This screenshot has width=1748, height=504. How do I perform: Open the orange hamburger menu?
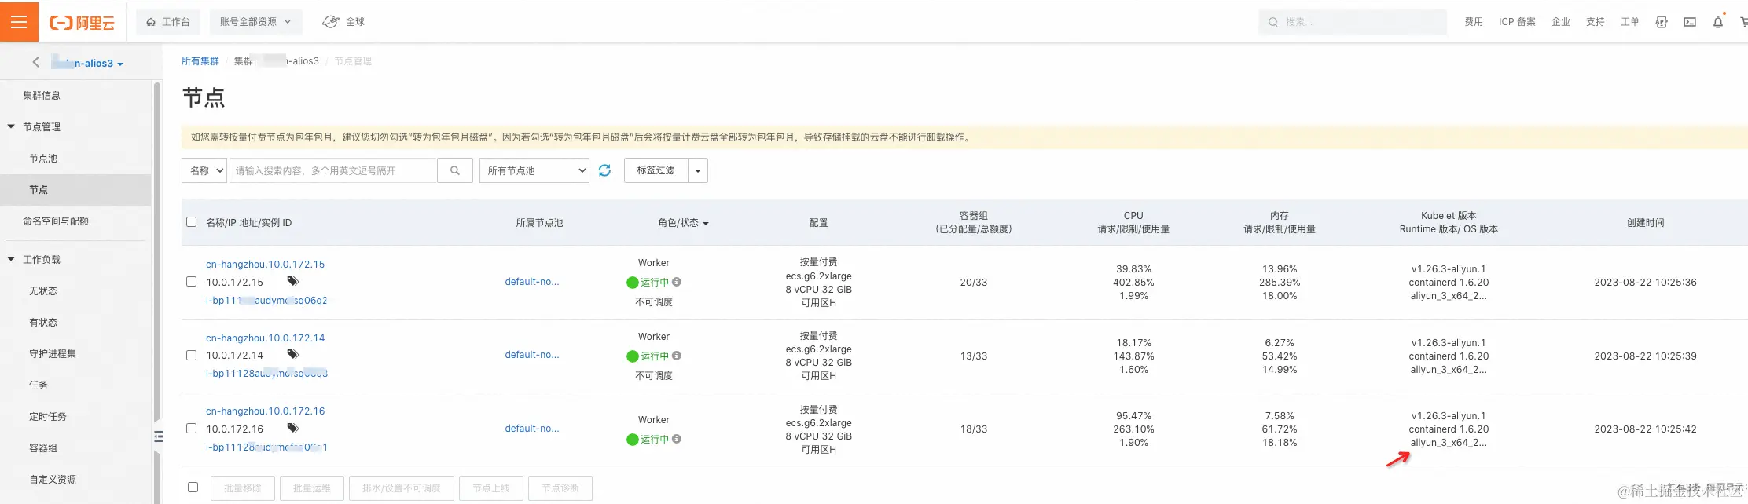pos(19,21)
